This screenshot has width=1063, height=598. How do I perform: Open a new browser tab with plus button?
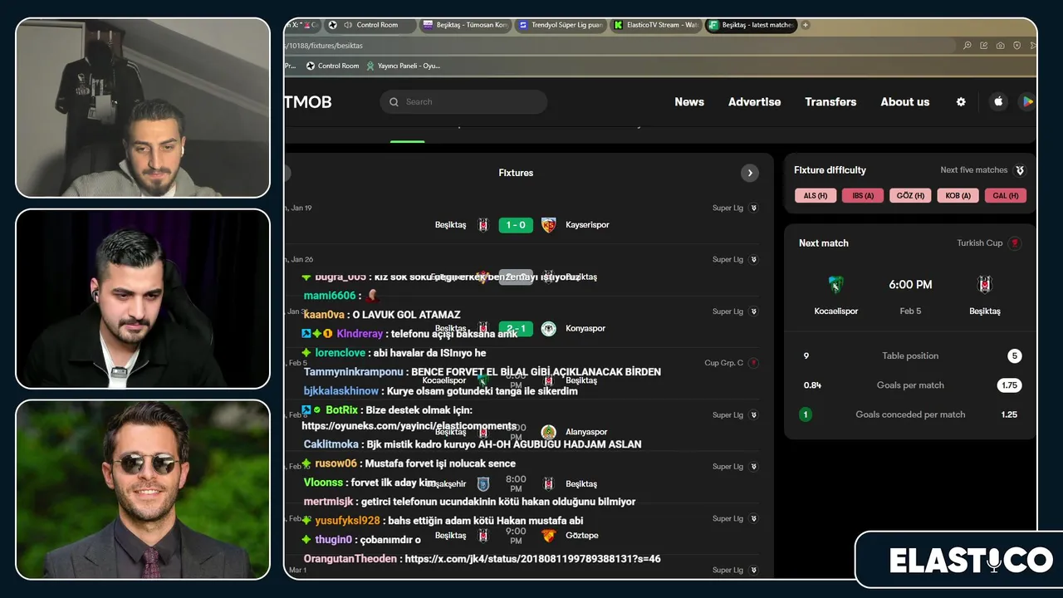(806, 25)
